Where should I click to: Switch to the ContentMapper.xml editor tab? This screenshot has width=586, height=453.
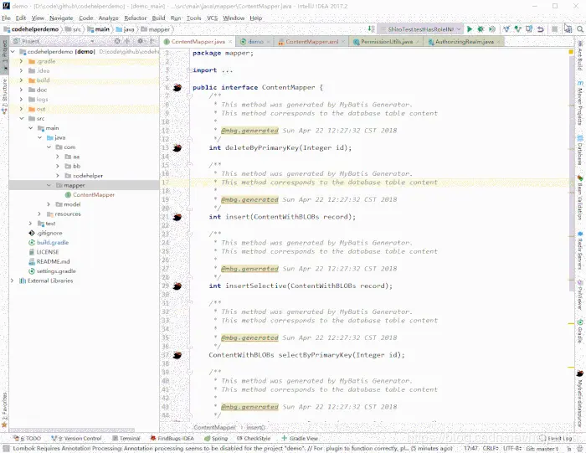pos(311,42)
